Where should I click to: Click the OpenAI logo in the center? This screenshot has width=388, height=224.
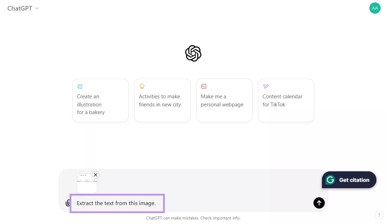coord(193,53)
